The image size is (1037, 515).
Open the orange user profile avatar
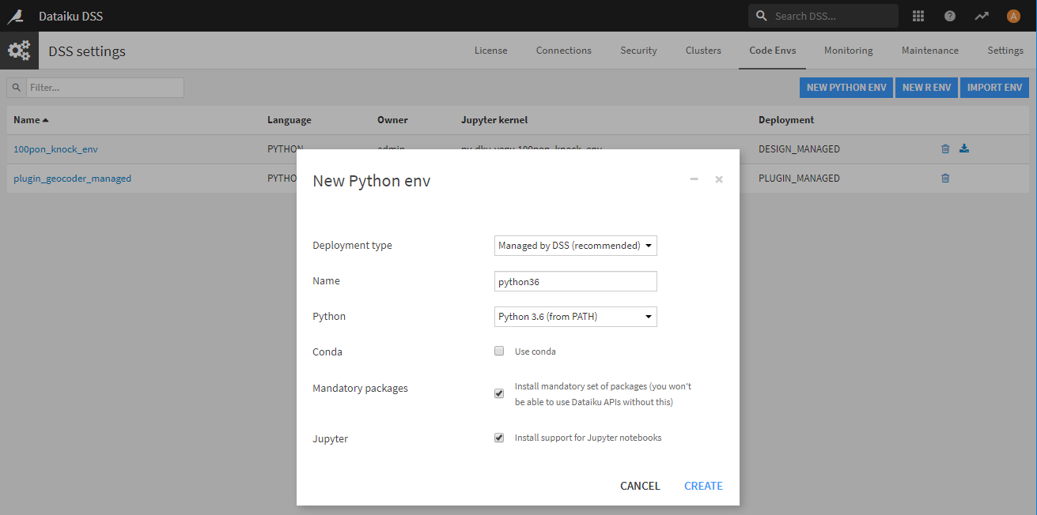(x=1013, y=16)
